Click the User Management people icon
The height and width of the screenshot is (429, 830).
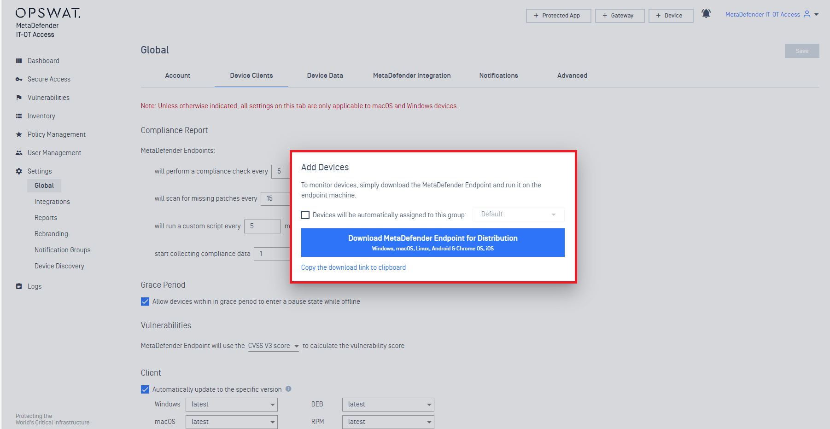click(19, 153)
